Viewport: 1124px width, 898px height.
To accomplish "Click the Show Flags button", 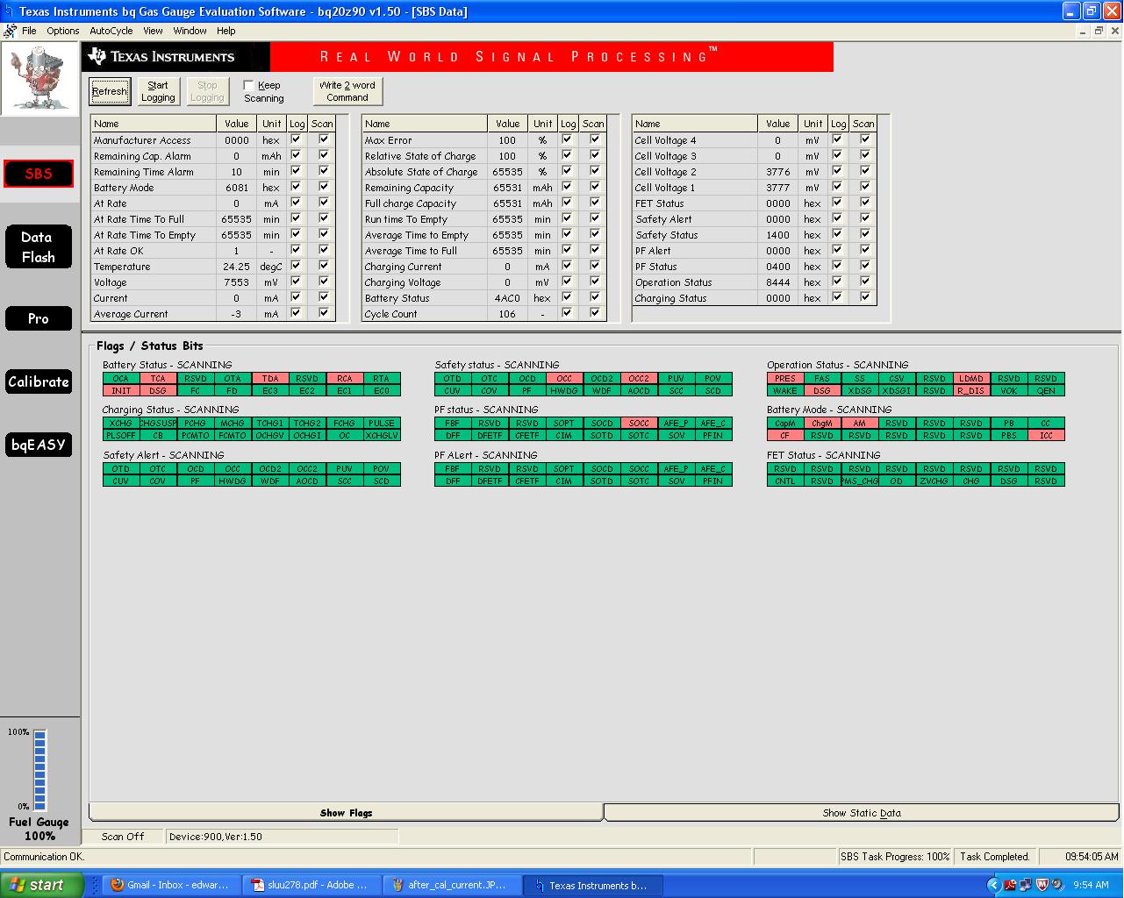I will (346, 813).
